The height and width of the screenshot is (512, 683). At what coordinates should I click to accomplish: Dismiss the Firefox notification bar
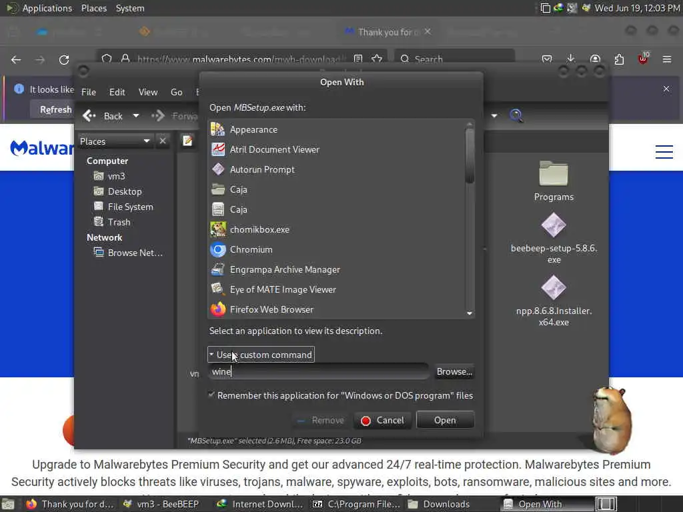click(x=666, y=89)
